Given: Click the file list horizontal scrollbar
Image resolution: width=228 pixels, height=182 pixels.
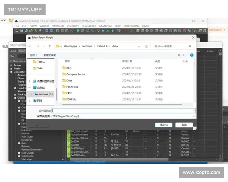Looking at the screenshot, I should (x=122, y=104).
